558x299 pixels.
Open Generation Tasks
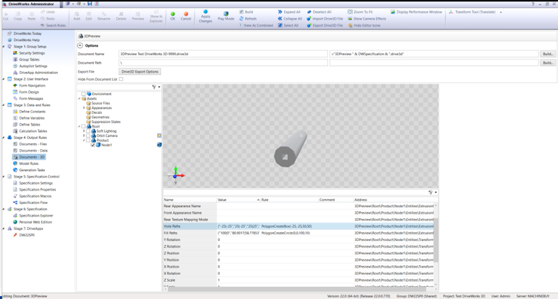(x=32, y=170)
